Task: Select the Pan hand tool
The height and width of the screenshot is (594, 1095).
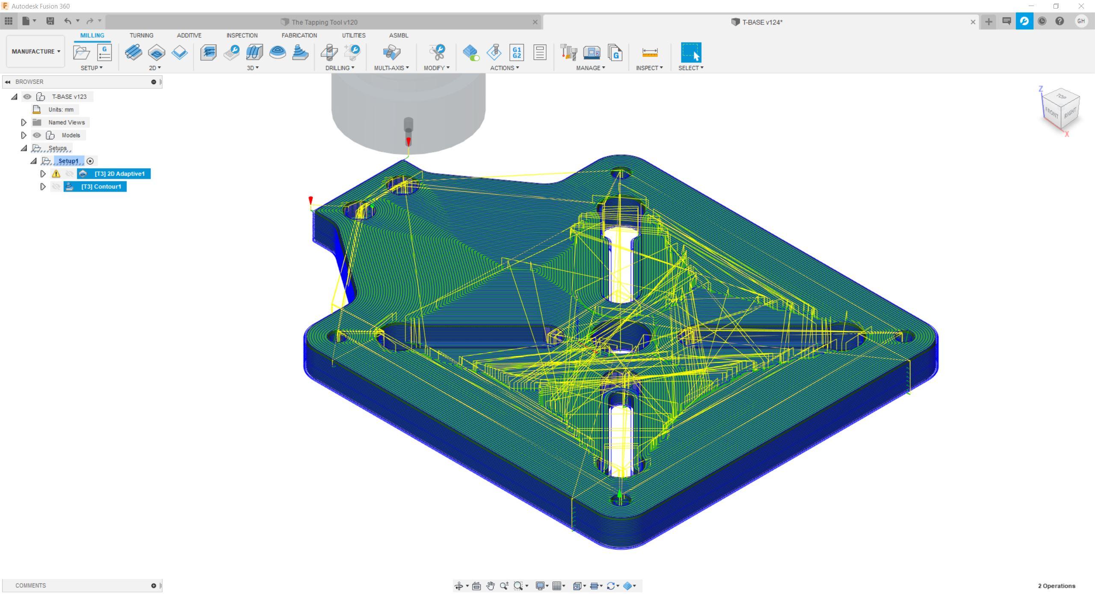Action: (x=490, y=586)
